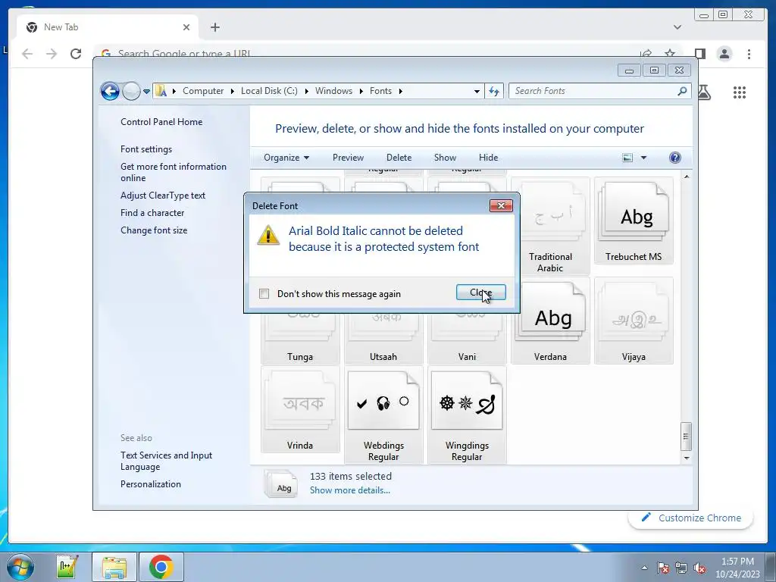Open the view options dropdown arrow

tap(643, 158)
